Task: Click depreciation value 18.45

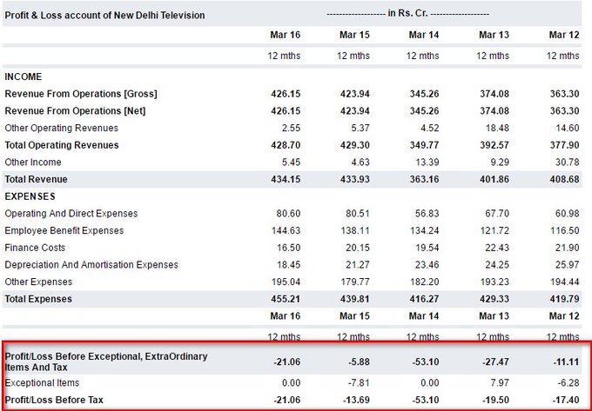Action: (x=288, y=265)
